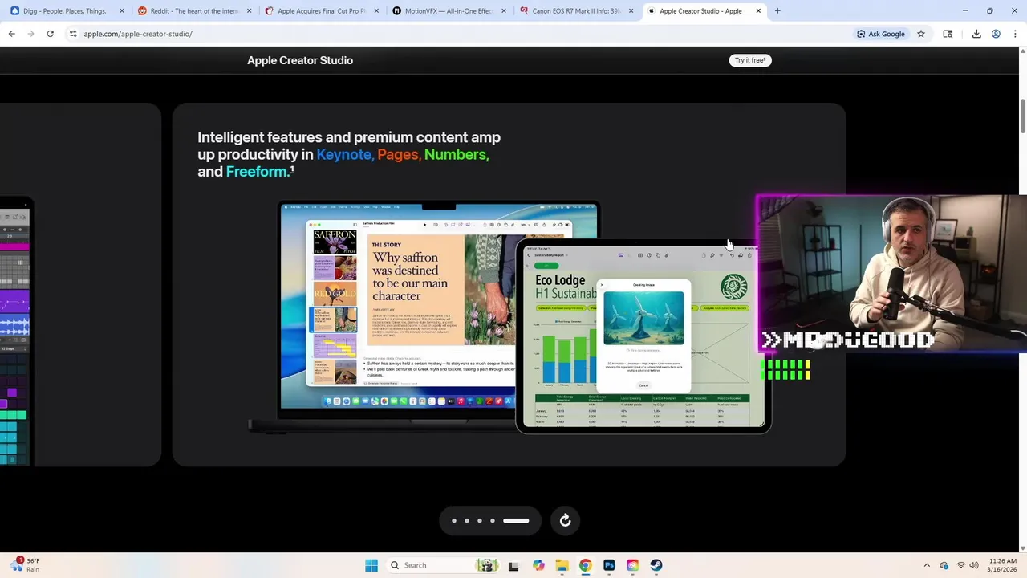This screenshot has height=578, width=1027.
Task: Replay the carousel with the circular arrow
Action: [x=565, y=521]
